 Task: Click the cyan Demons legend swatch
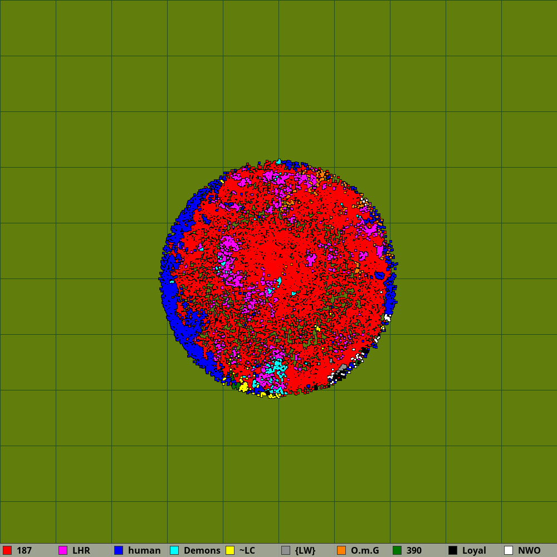pyautogui.click(x=174, y=550)
